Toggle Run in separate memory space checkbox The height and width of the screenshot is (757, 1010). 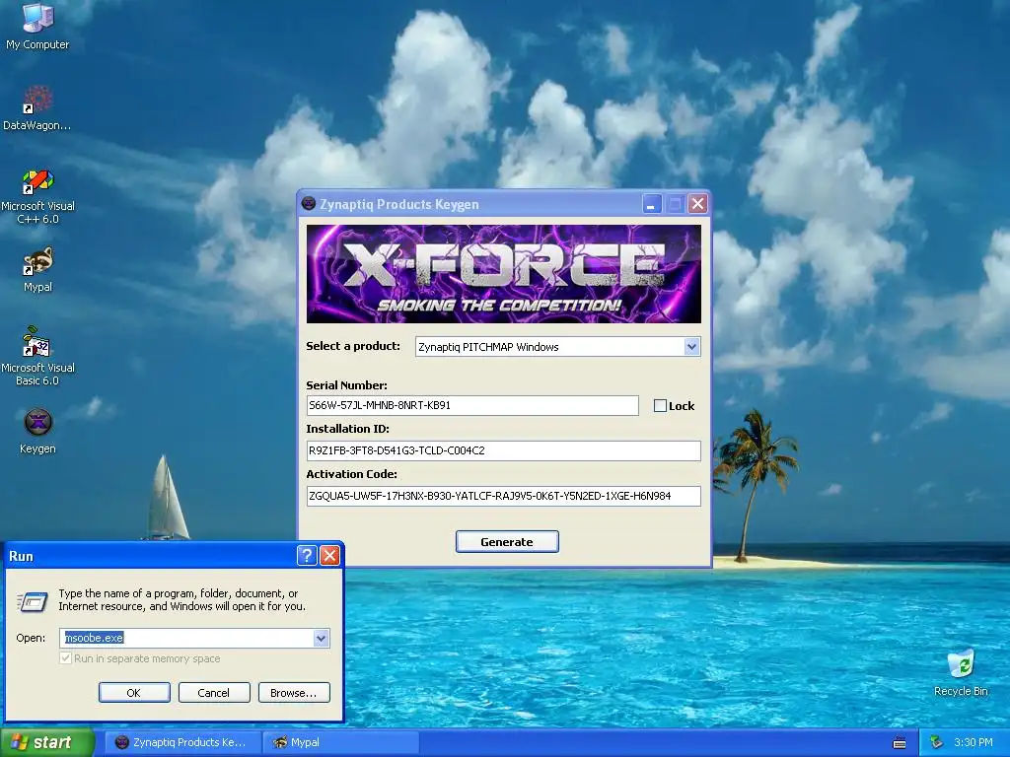[x=65, y=657]
